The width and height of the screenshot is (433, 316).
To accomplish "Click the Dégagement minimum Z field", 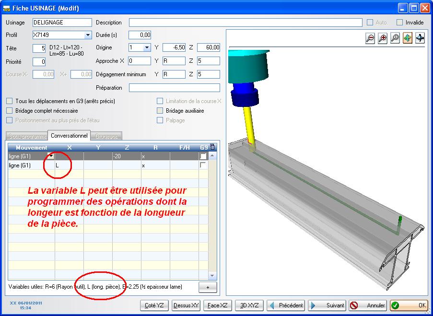I will 209,74.
